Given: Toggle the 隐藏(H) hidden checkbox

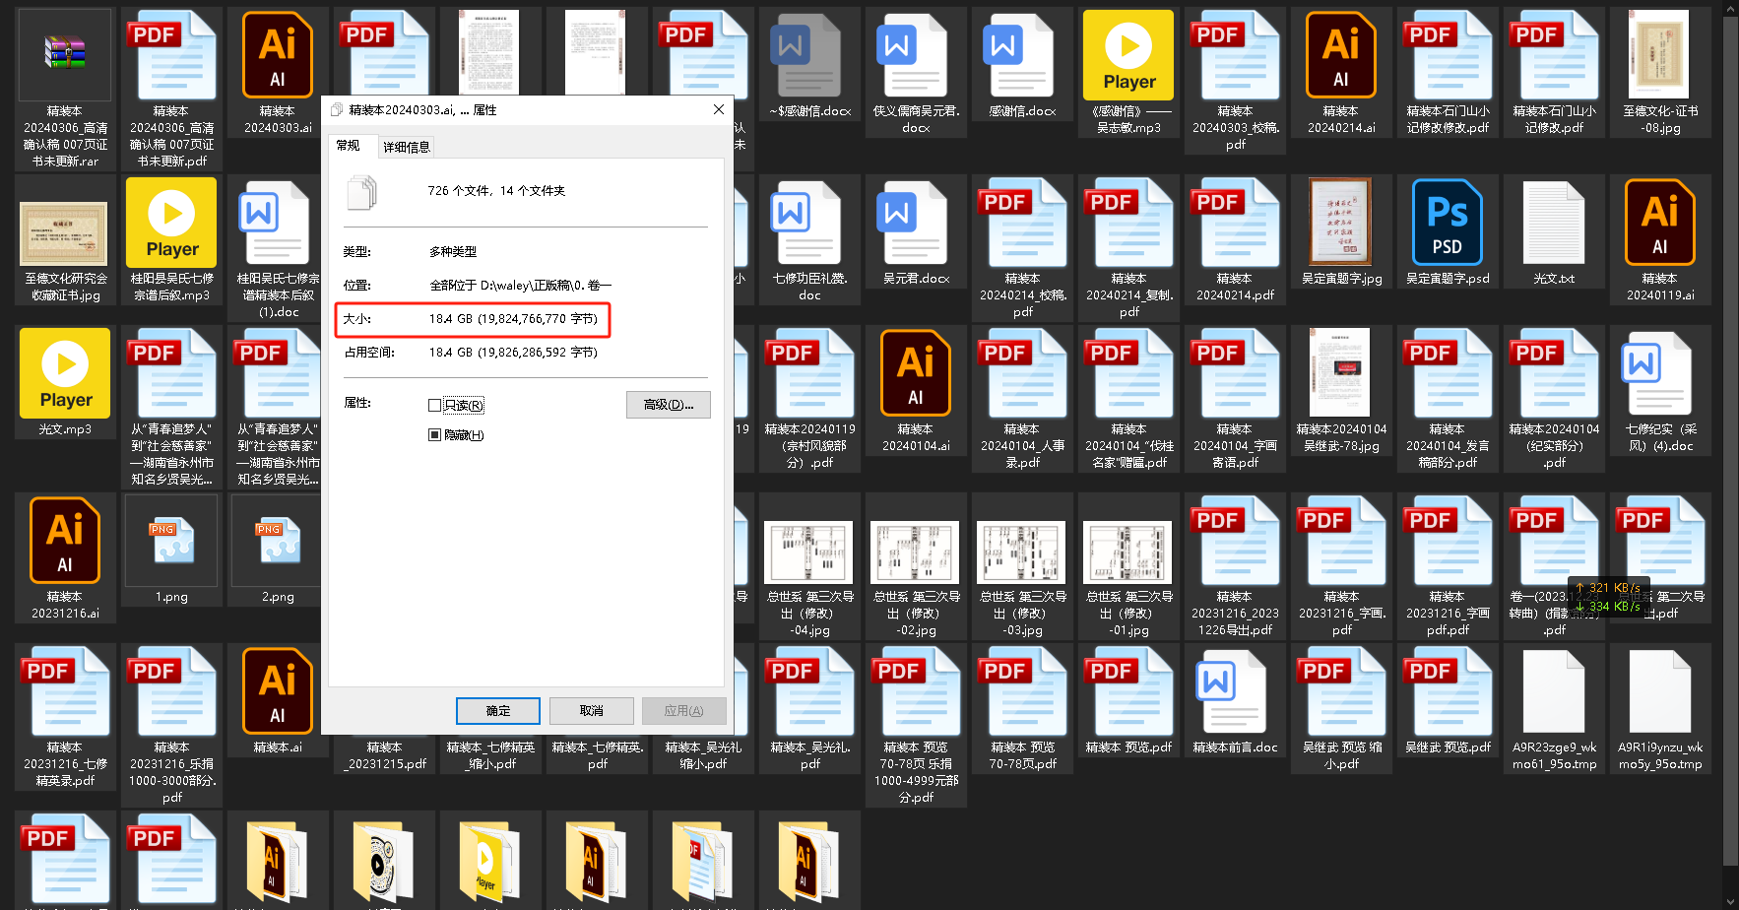Looking at the screenshot, I should (434, 434).
